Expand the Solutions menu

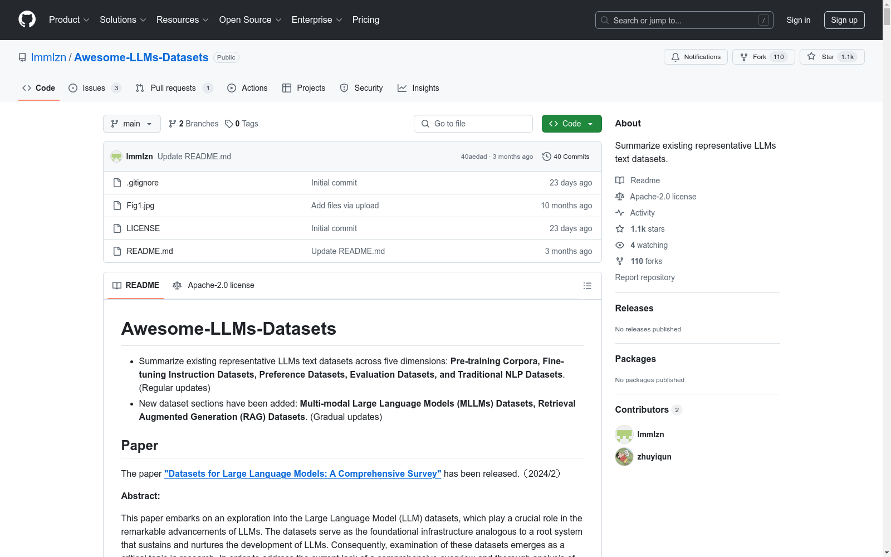123,19
